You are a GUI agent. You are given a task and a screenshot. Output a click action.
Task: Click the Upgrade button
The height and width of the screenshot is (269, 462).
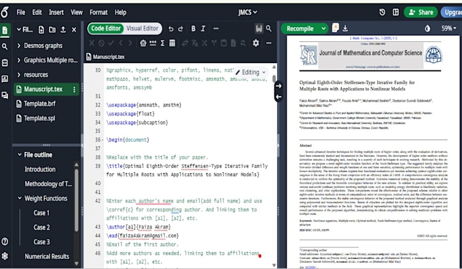[452, 12]
